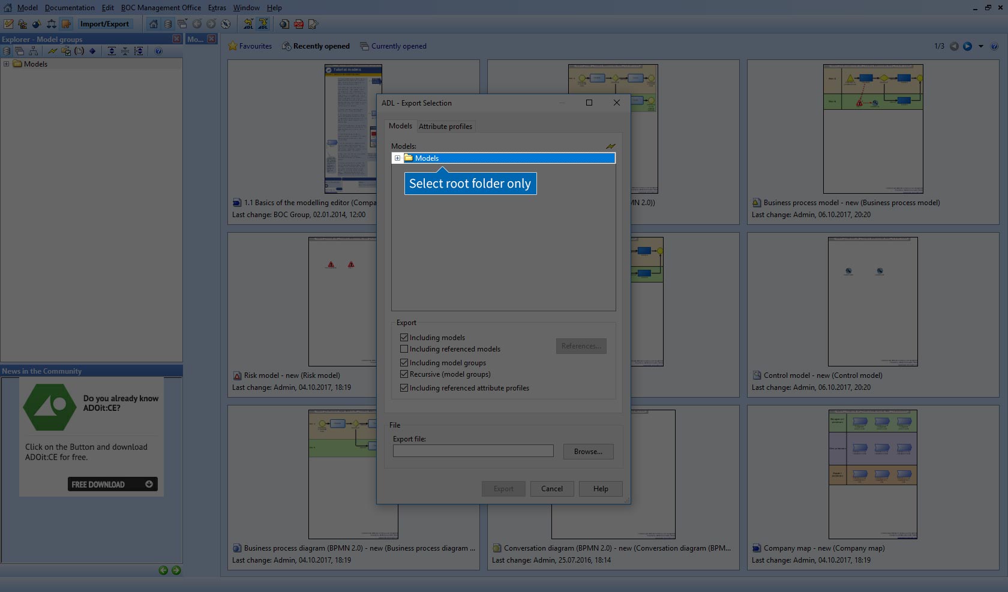Click the ADL import toolbar icon

[248, 24]
